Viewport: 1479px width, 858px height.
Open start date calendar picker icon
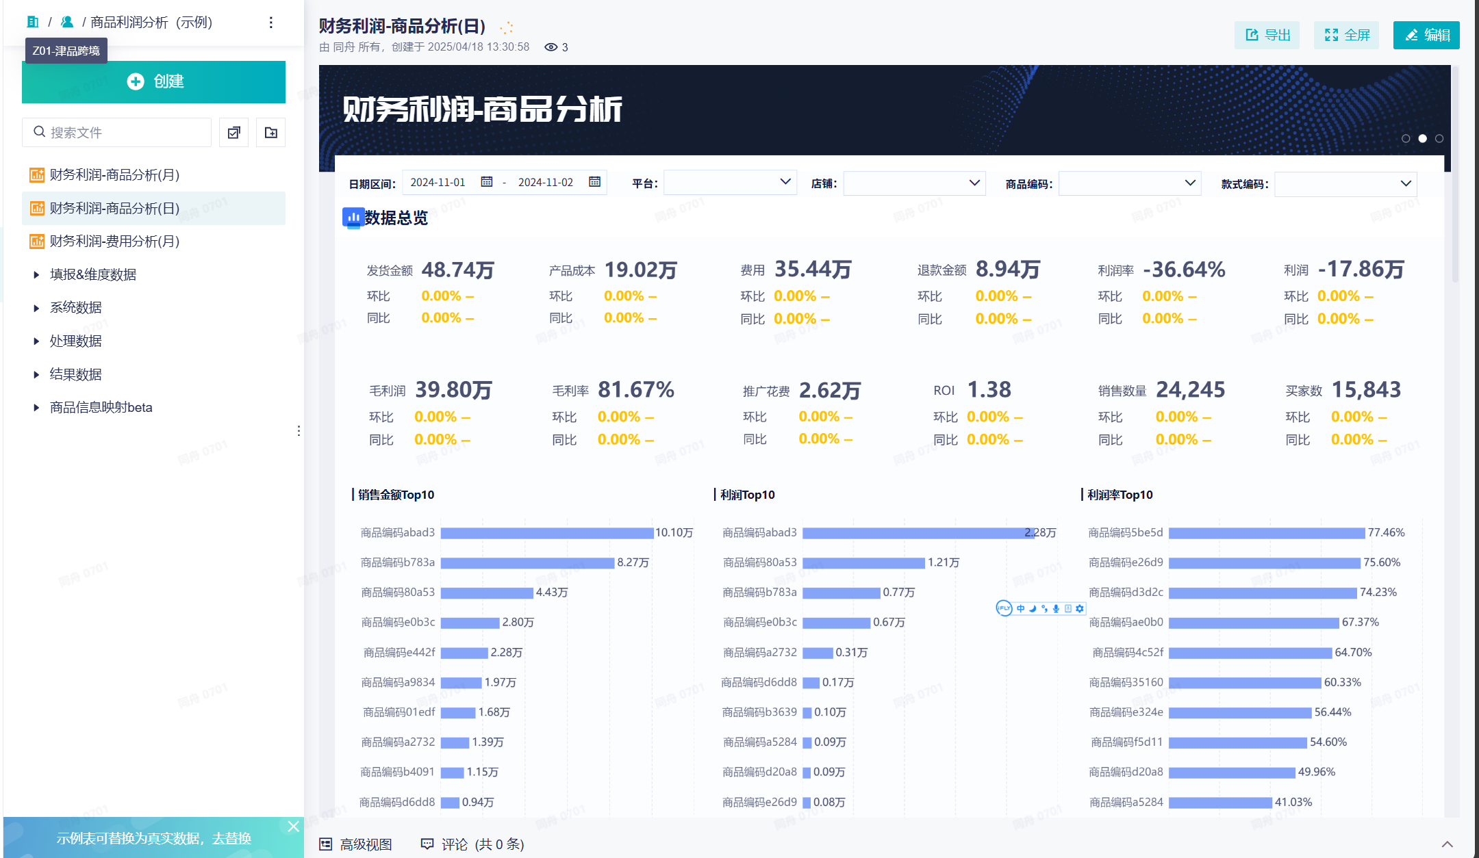tap(487, 182)
